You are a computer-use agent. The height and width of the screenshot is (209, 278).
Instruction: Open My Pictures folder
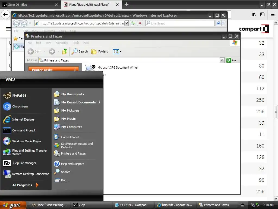pyautogui.click(x=67, y=110)
